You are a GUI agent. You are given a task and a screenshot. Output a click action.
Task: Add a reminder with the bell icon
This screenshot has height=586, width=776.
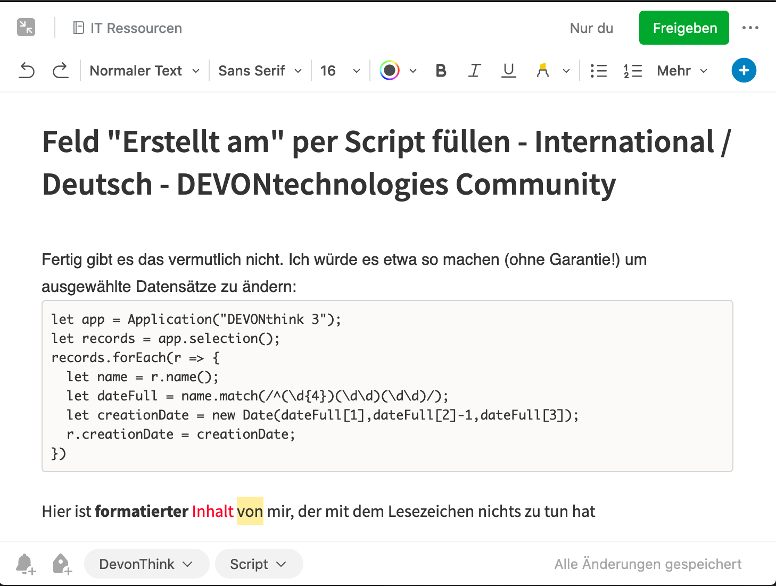(26, 564)
